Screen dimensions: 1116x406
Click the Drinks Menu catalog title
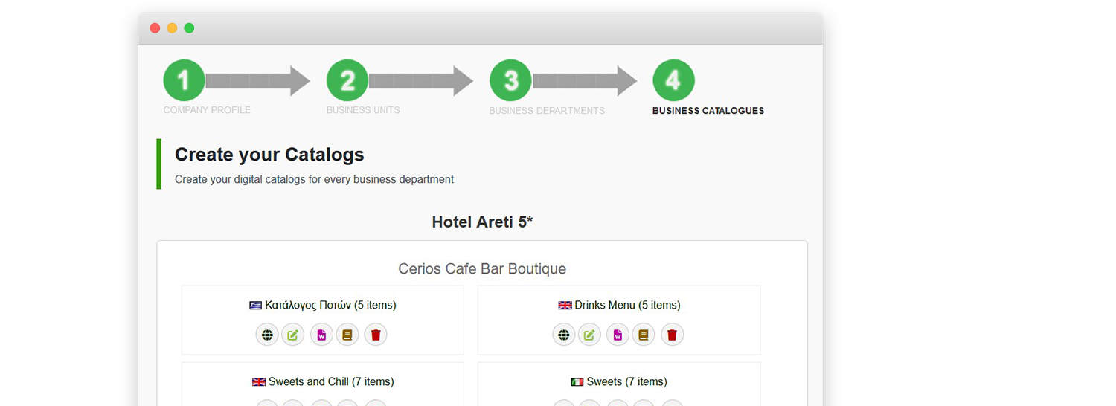pyautogui.click(x=619, y=305)
